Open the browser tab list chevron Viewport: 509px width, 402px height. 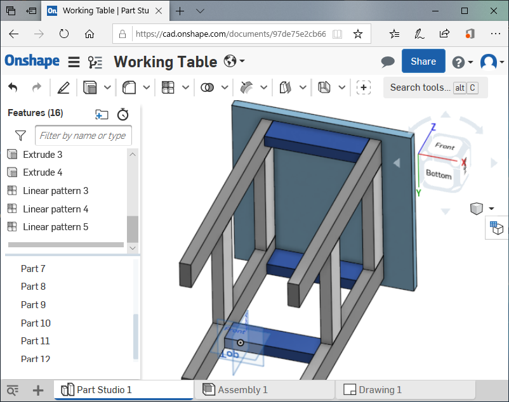click(x=201, y=11)
